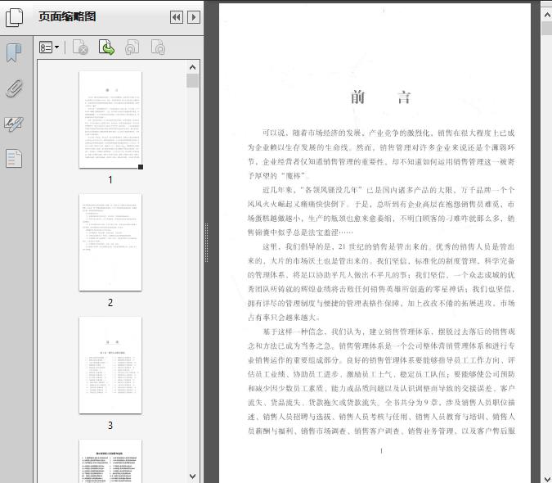
Task: Click the document scroll-up arrow
Action: [547, 15]
